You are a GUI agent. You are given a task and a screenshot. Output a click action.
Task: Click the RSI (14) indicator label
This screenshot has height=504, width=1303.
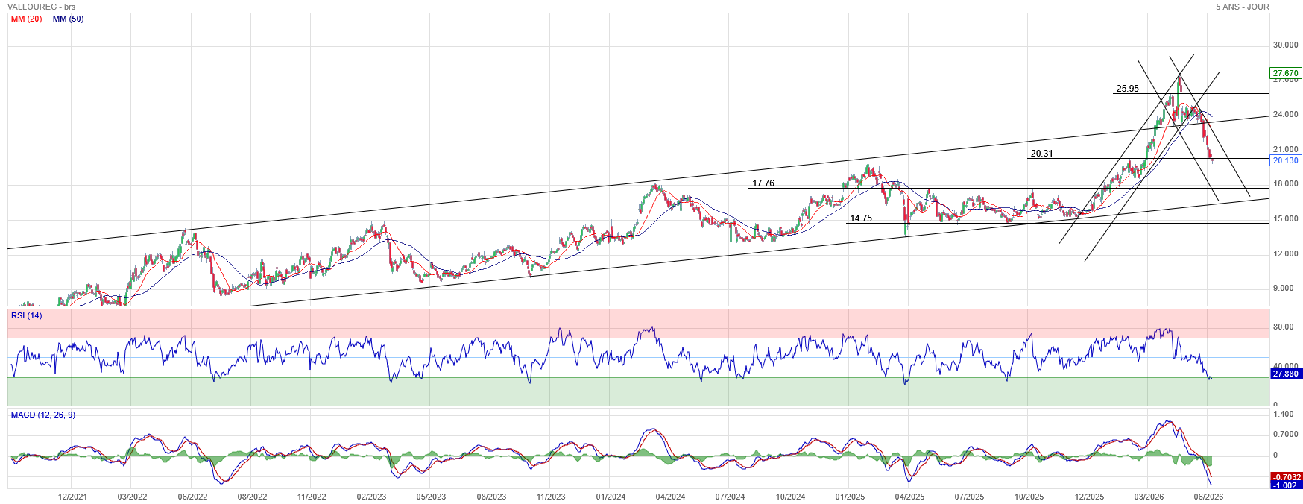click(x=27, y=315)
